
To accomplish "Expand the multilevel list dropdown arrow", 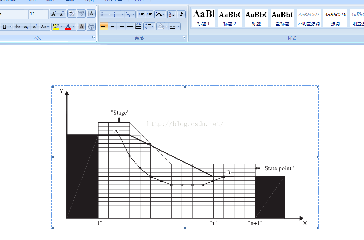I will pyautogui.click(x=134, y=14).
